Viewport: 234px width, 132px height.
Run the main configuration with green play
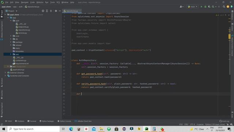pyautogui.click(x=201, y=7)
